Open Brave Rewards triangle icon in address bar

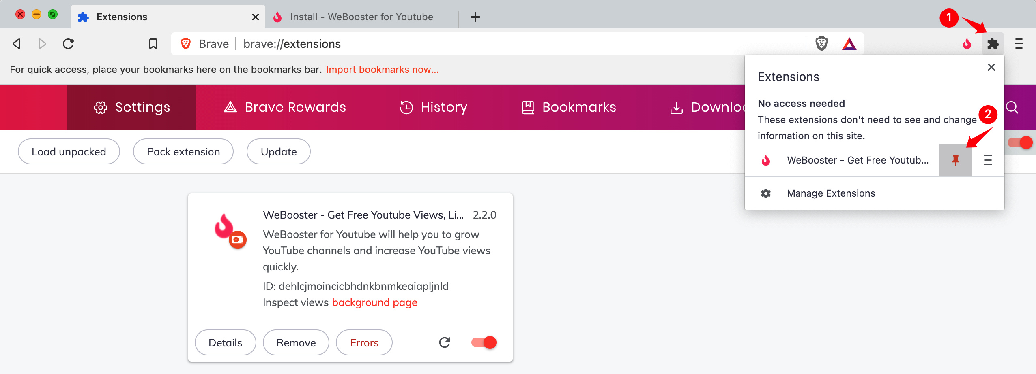[849, 44]
